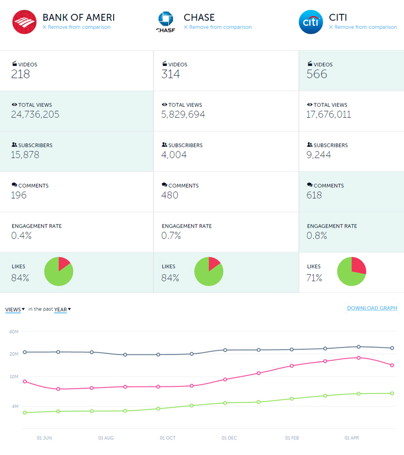Click the eye icon beside Chase total views
404x455 pixels.
(x=164, y=105)
